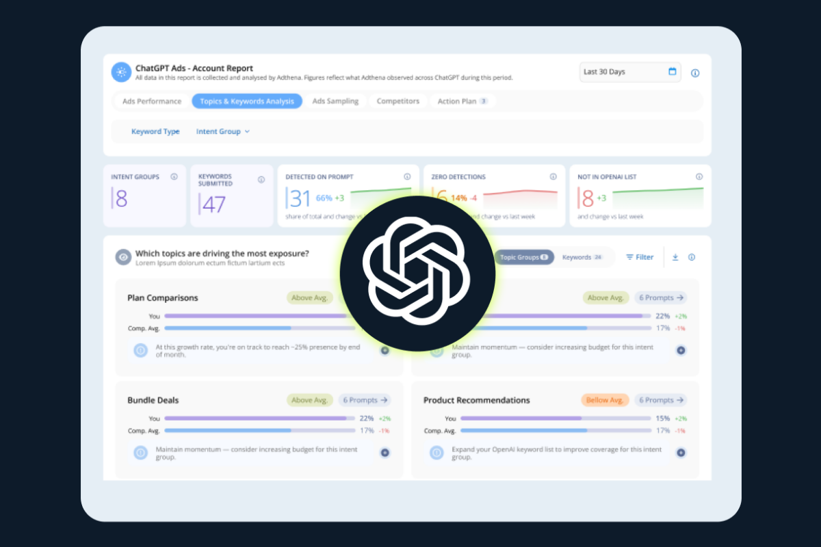The width and height of the screenshot is (821, 547).
Task: Open the Filter button
Action: [640, 257]
